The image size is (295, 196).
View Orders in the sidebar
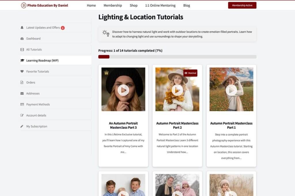pyautogui.click(x=56, y=82)
